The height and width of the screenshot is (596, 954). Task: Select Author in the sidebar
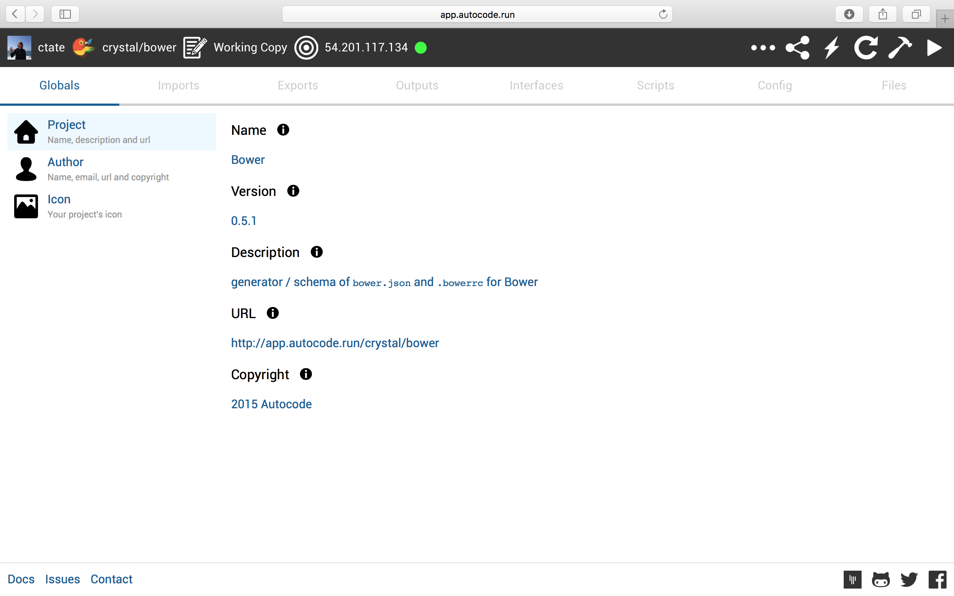(66, 162)
